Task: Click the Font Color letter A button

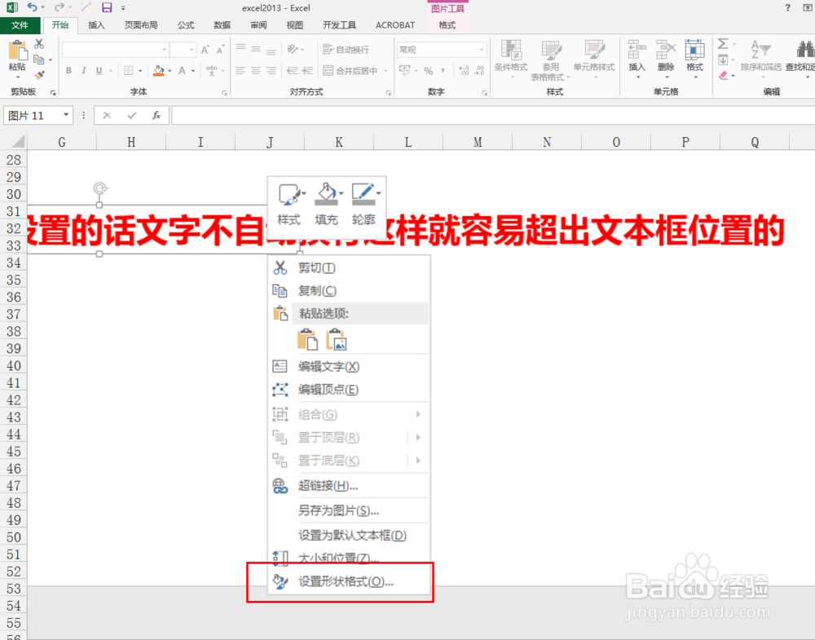Action: coord(182,71)
